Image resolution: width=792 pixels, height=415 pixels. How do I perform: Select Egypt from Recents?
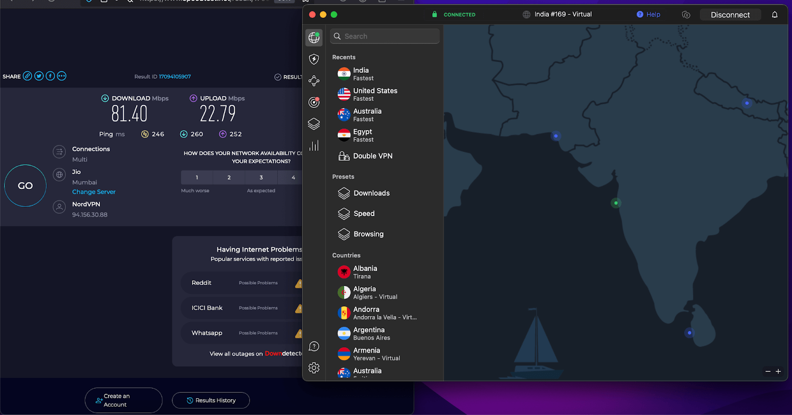pos(384,135)
